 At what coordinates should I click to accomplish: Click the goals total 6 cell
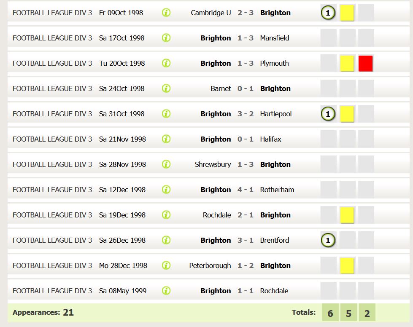[x=330, y=313]
